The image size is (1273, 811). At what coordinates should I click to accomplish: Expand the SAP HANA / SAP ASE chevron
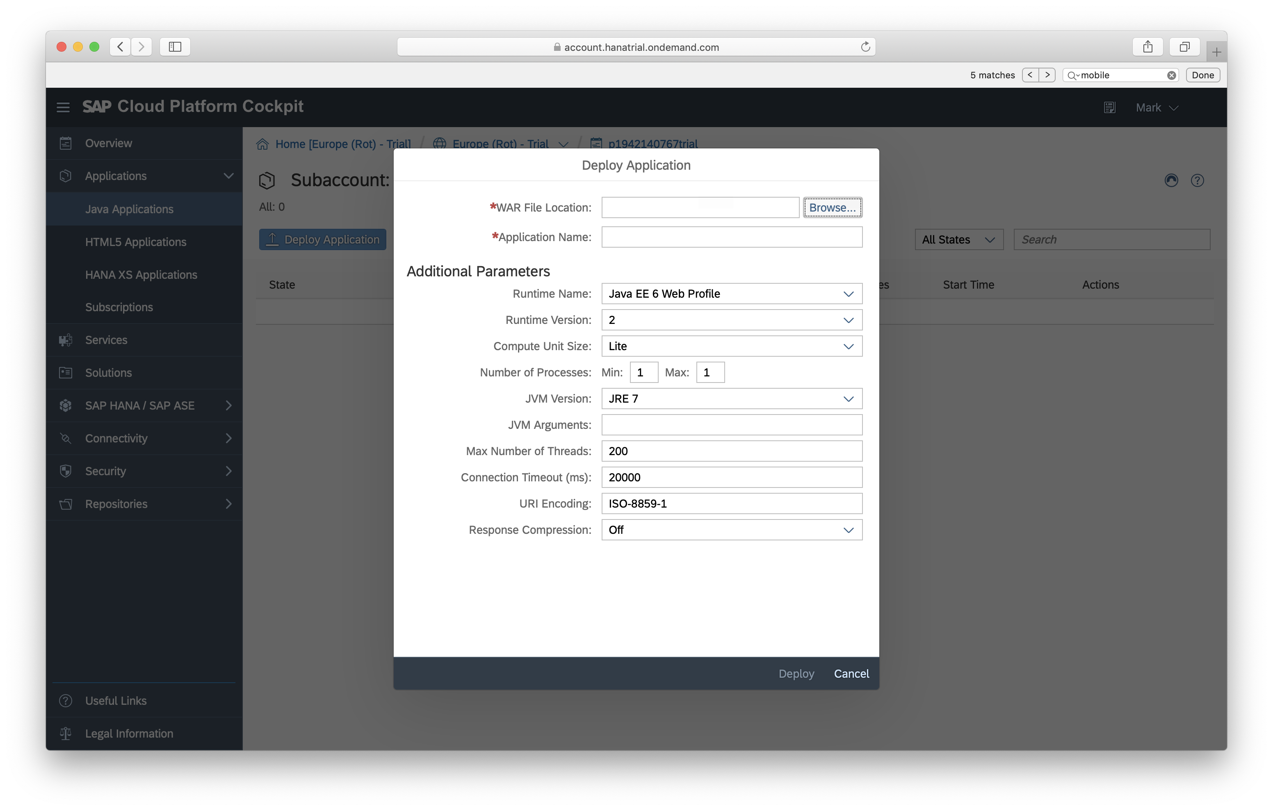point(228,405)
